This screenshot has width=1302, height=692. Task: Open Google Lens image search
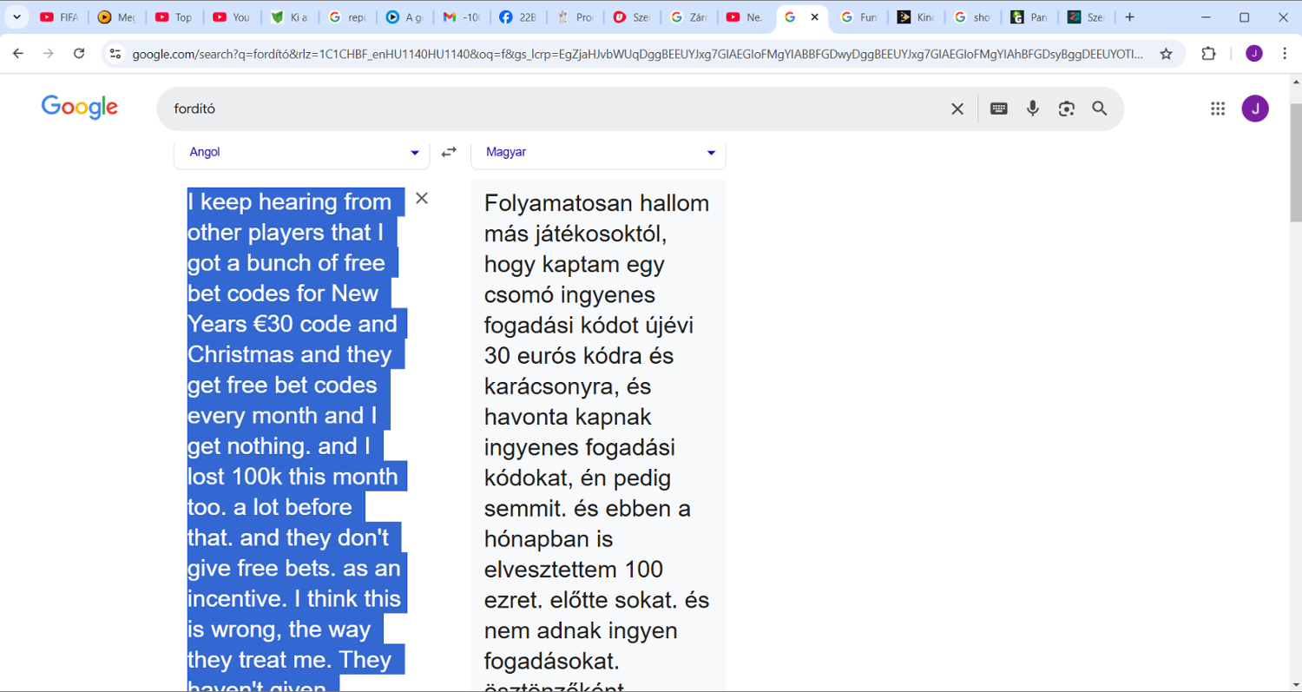pyautogui.click(x=1066, y=109)
